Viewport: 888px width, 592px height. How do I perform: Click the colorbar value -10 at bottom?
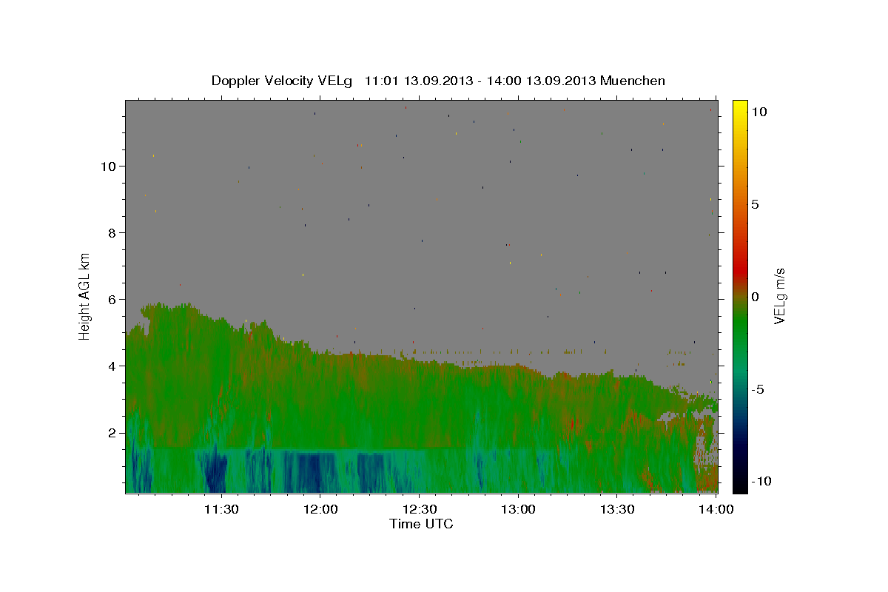(761, 481)
